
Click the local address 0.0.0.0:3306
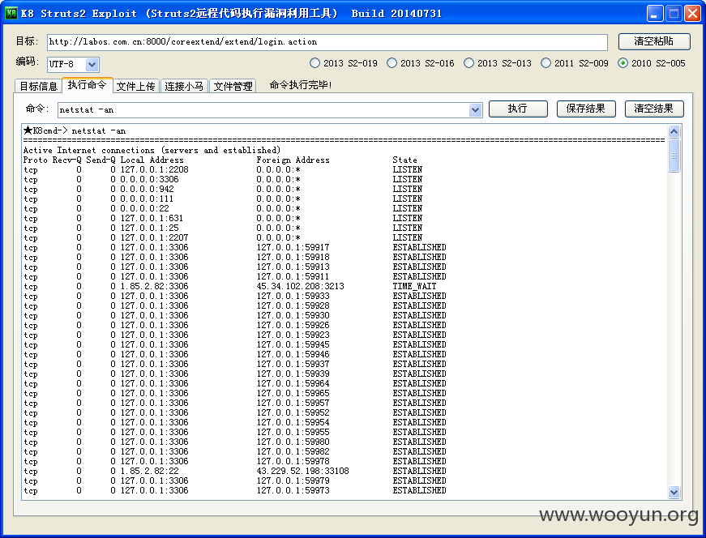click(149, 180)
